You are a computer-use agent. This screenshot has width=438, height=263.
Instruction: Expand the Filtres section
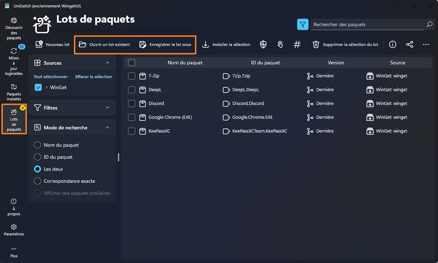tap(107, 107)
